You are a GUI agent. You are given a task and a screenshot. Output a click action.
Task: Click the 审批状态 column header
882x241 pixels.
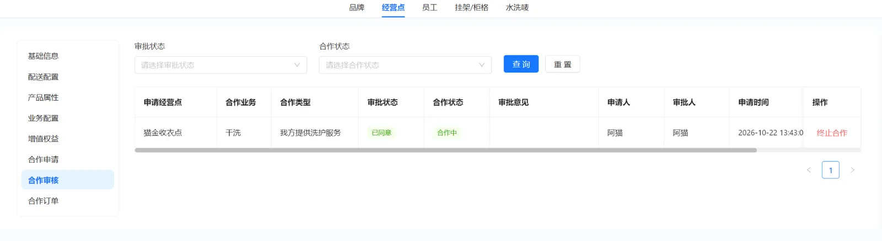[x=391, y=102]
